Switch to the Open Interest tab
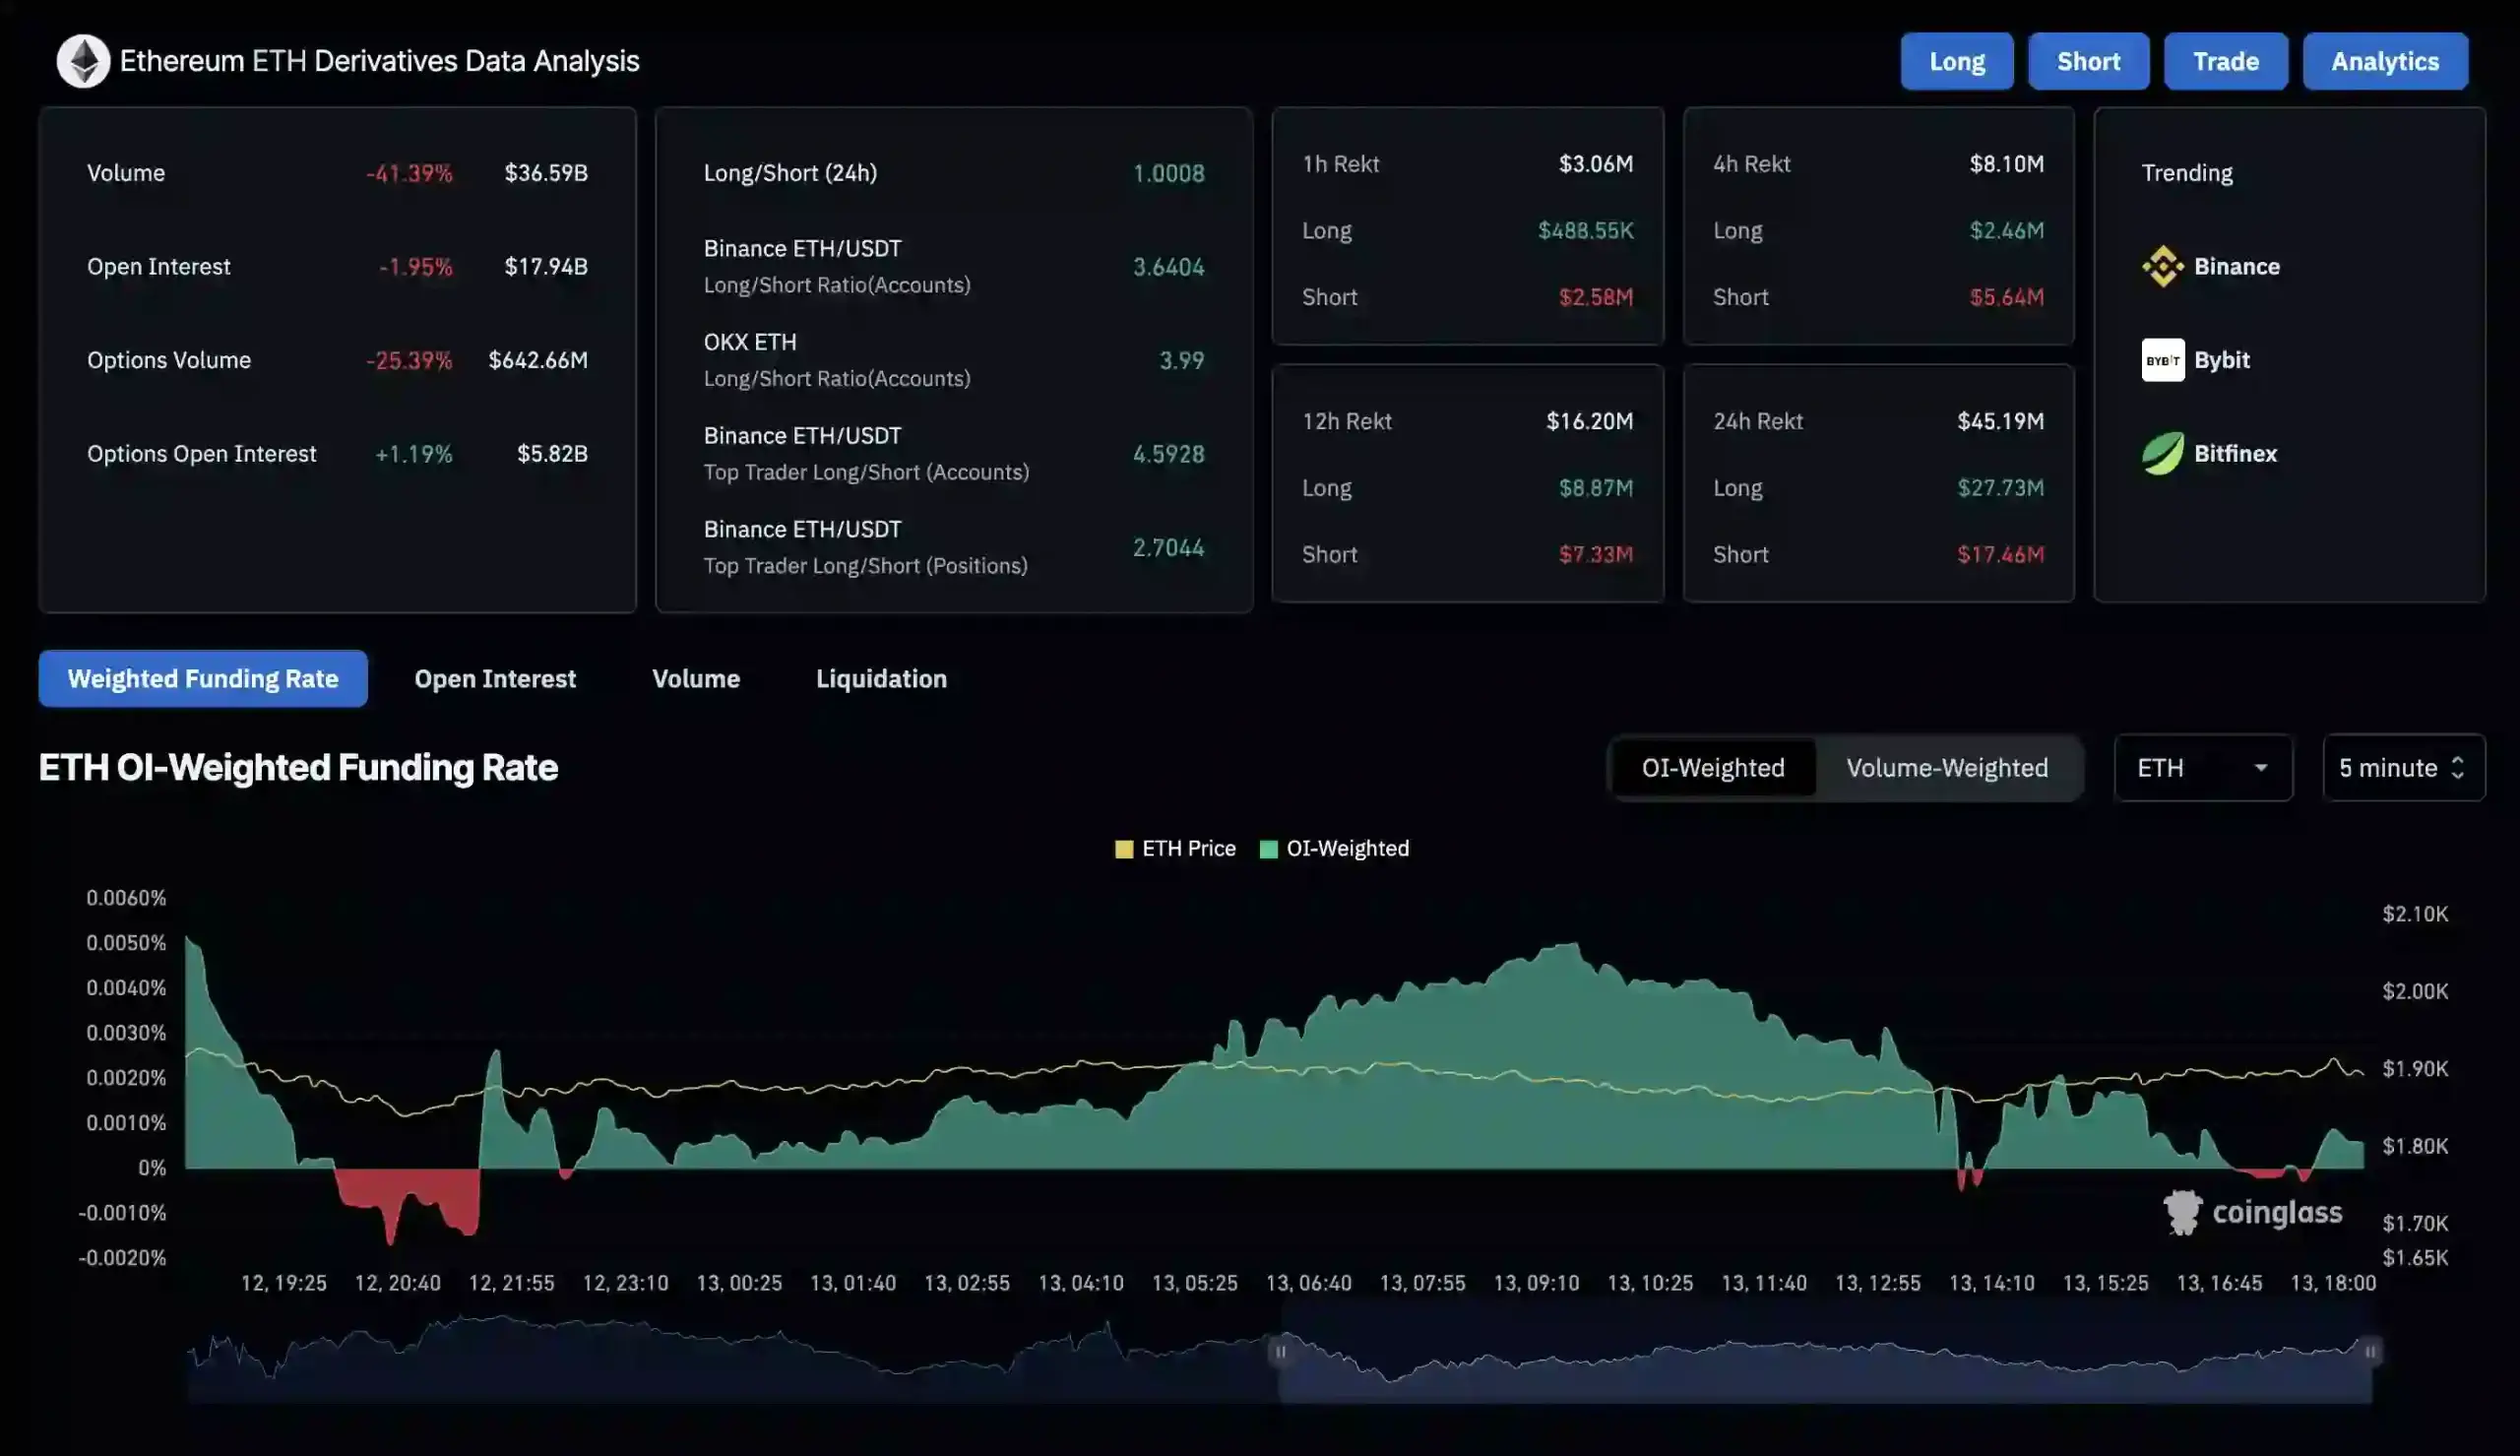Image resolution: width=2520 pixels, height=1456 pixels. (x=494, y=678)
